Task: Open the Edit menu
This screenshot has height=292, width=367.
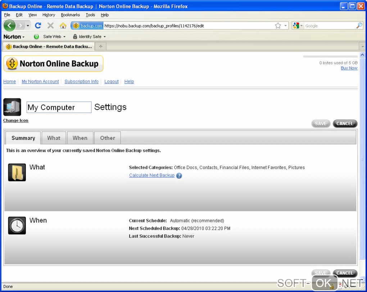Action: point(19,15)
